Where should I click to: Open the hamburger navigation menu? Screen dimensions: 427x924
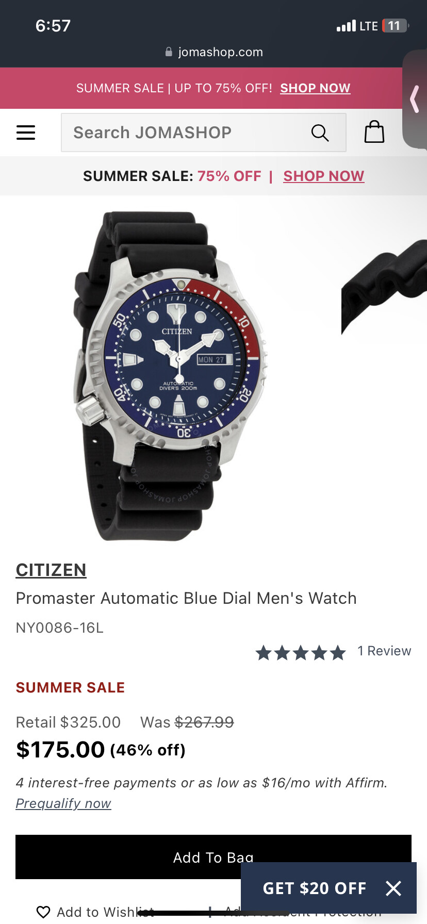point(26,133)
